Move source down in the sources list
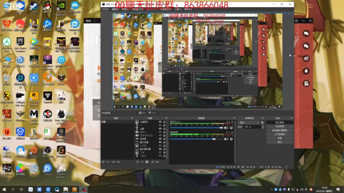Screen dimensions: 344x193 (157, 162)
